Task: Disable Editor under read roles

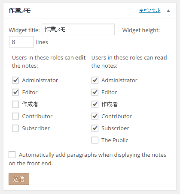Action: pyautogui.click(x=95, y=92)
